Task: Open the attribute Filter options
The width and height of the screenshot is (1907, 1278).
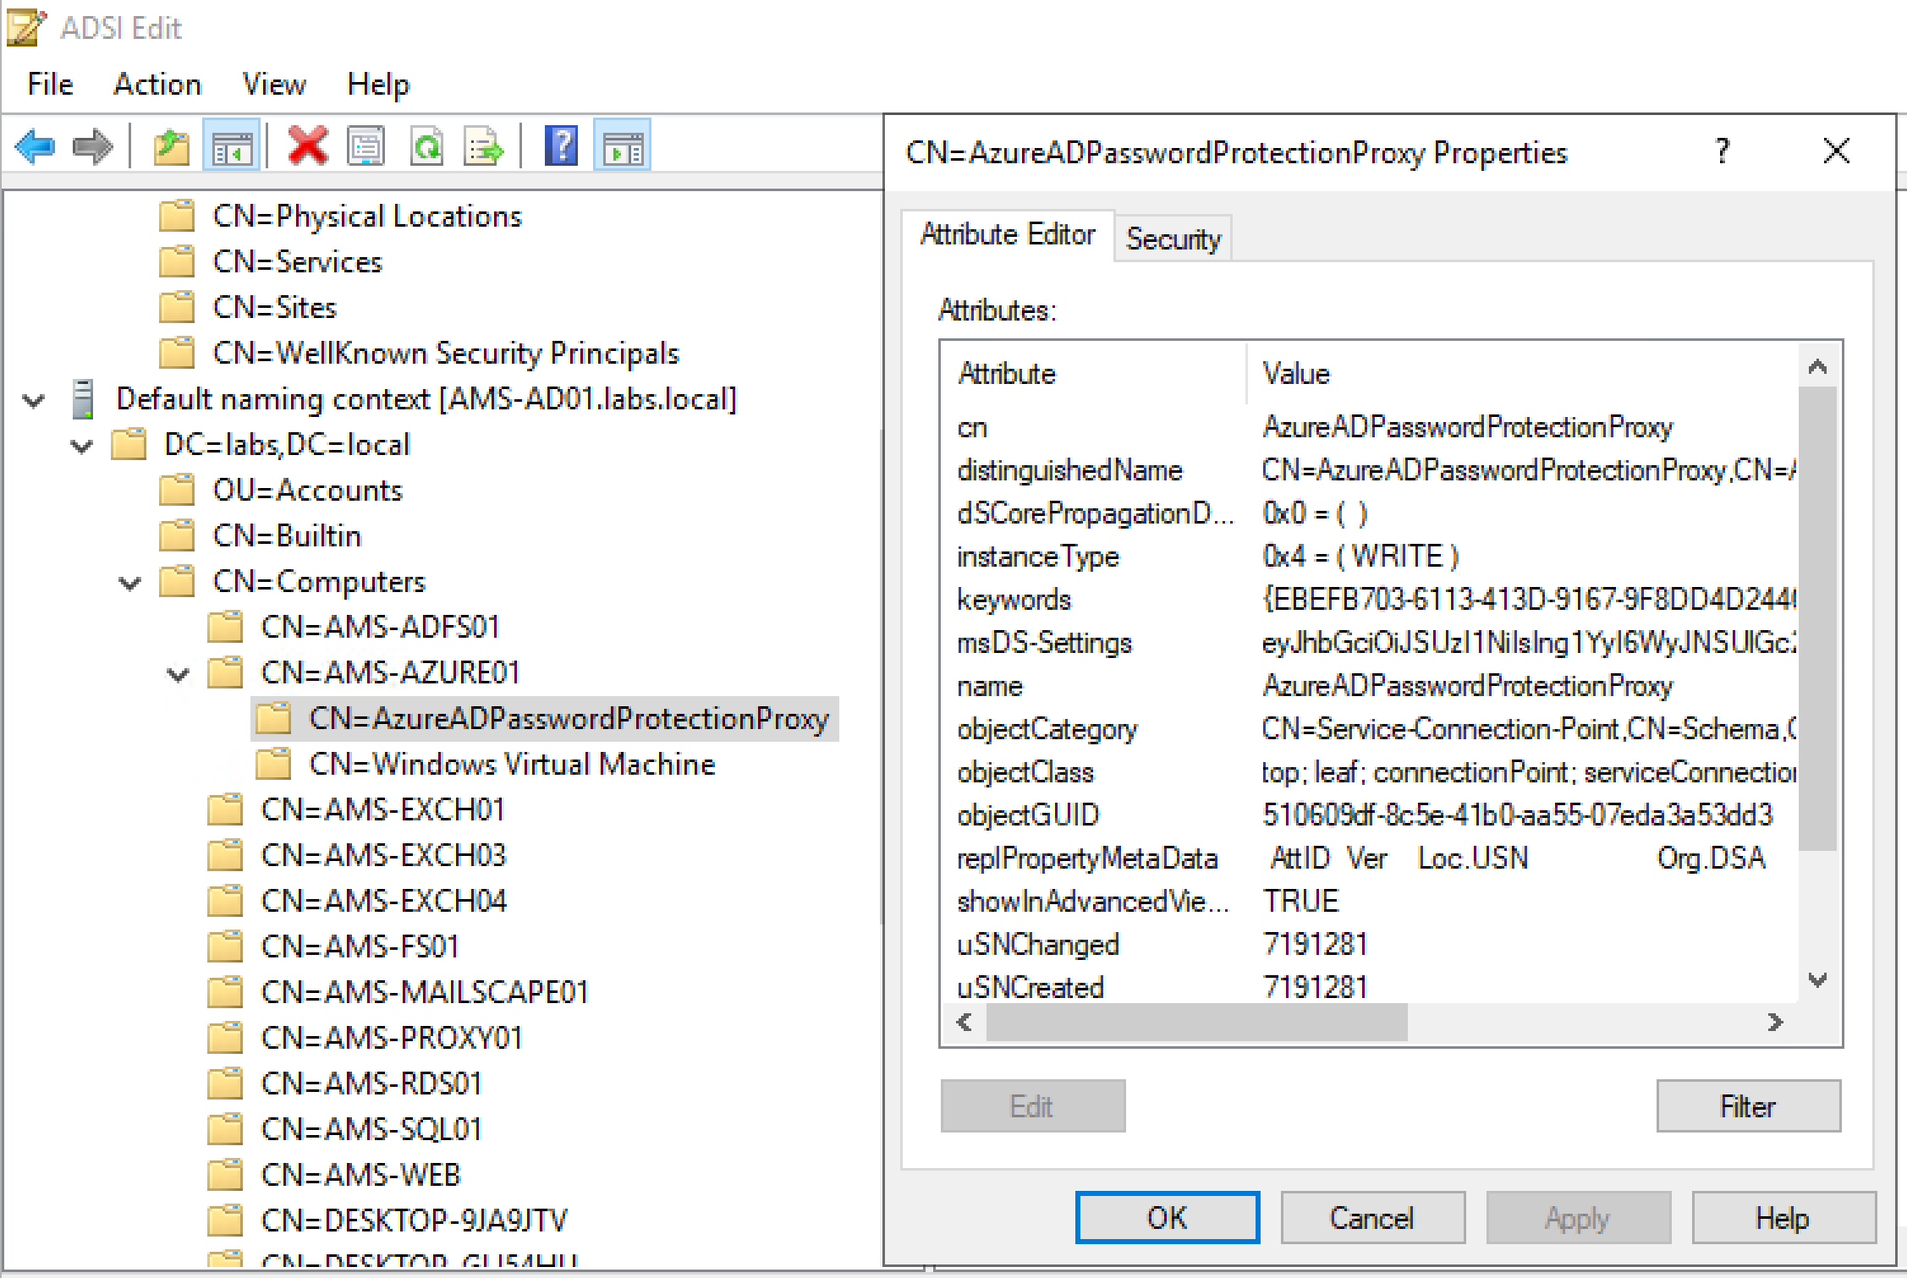Action: pyautogui.click(x=1747, y=1105)
